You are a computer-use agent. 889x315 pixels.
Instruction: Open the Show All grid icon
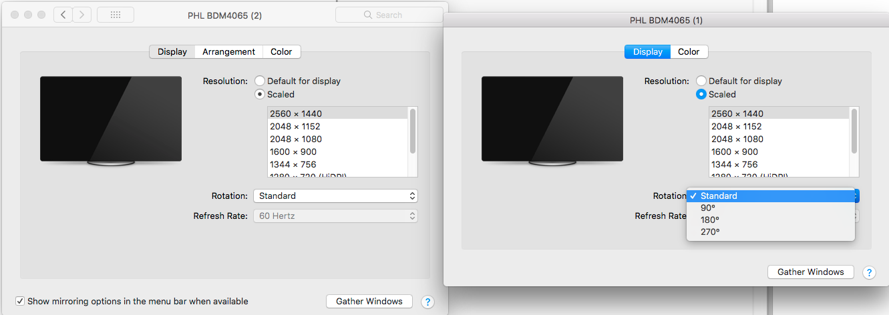click(x=116, y=14)
